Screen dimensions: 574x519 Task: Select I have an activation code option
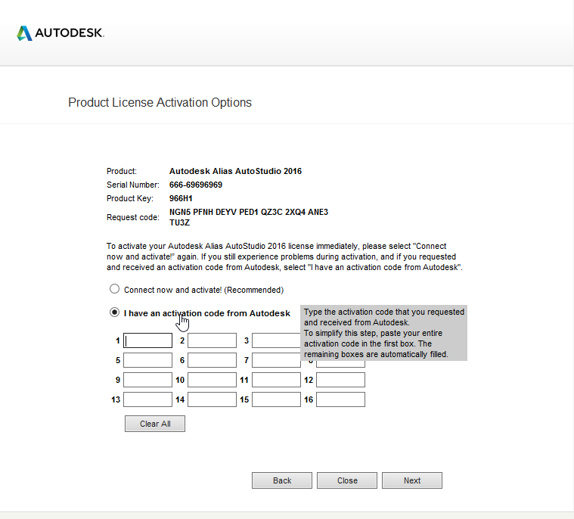115,312
